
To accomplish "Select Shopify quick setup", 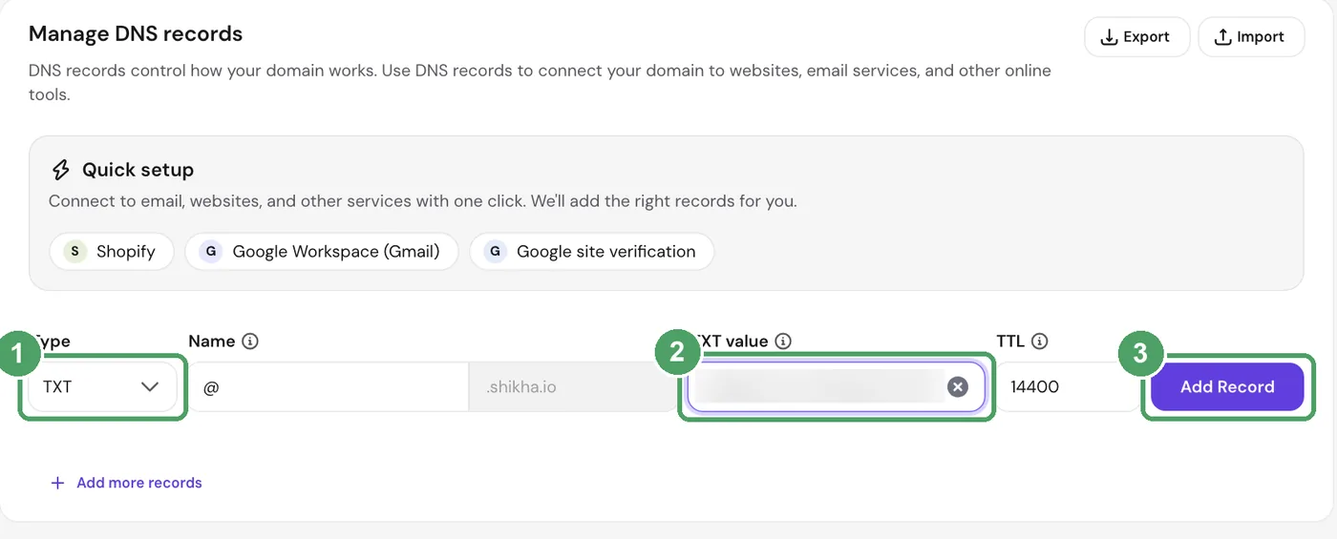I will coord(112,252).
